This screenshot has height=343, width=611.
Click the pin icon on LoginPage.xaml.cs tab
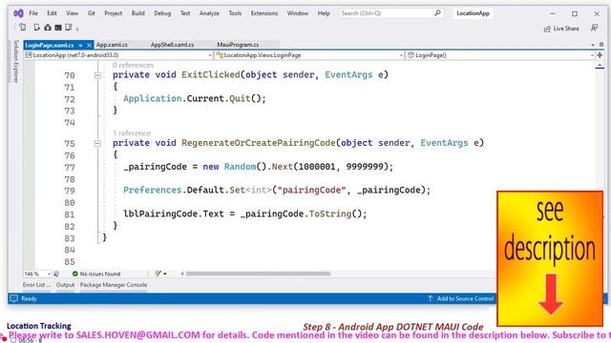click(x=80, y=45)
